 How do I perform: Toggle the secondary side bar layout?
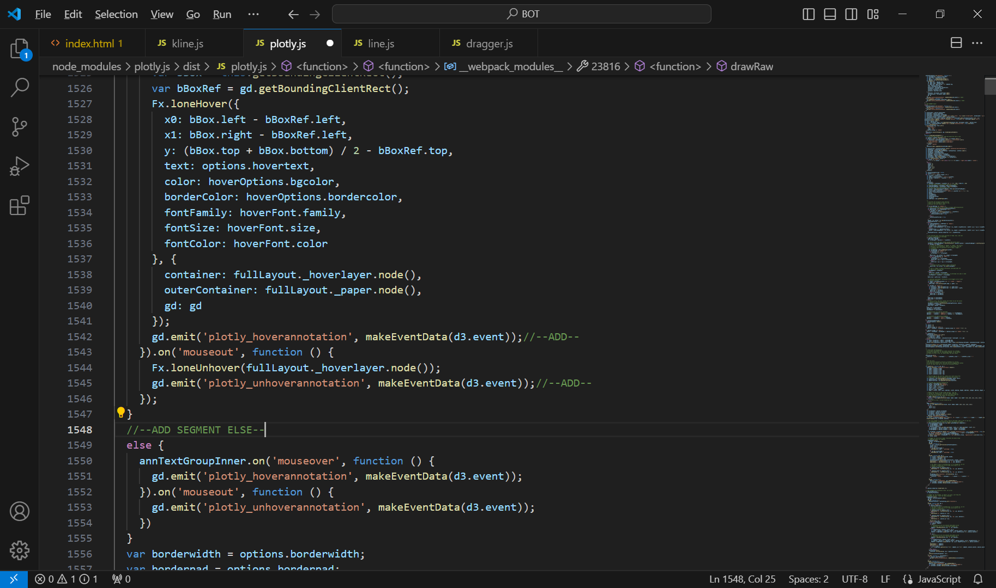click(x=851, y=14)
